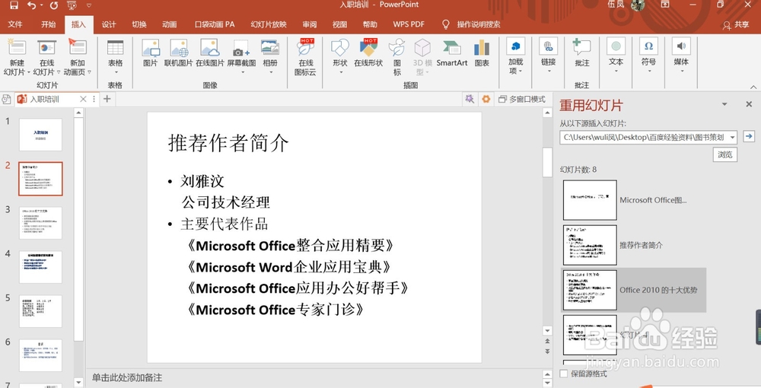Expand the source file path dropdown
The width and height of the screenshot is (761, 388).
732,137
